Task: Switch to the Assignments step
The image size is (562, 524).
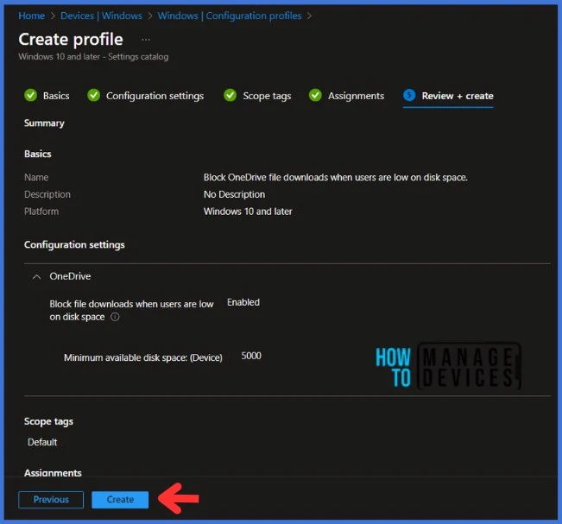Action: (356, 96)
